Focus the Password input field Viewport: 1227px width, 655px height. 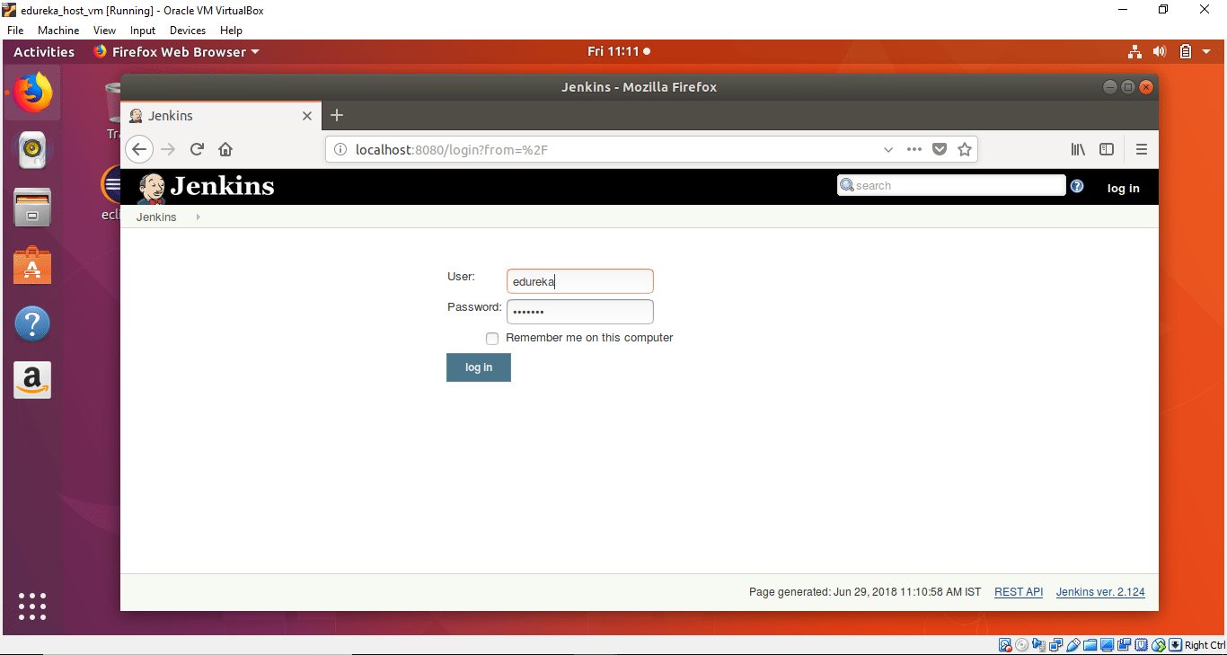579,312
